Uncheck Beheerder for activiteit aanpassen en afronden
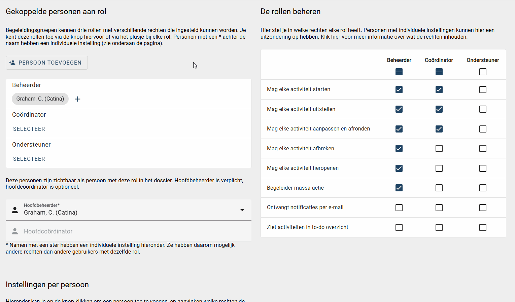 click(x=399, y=129)
